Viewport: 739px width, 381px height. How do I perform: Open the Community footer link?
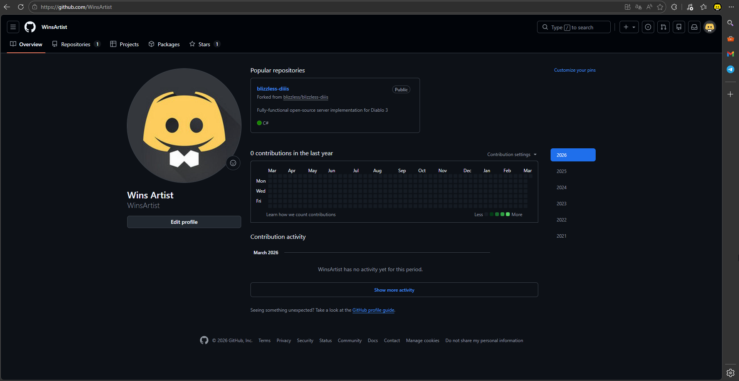click(x=350, y=341)
